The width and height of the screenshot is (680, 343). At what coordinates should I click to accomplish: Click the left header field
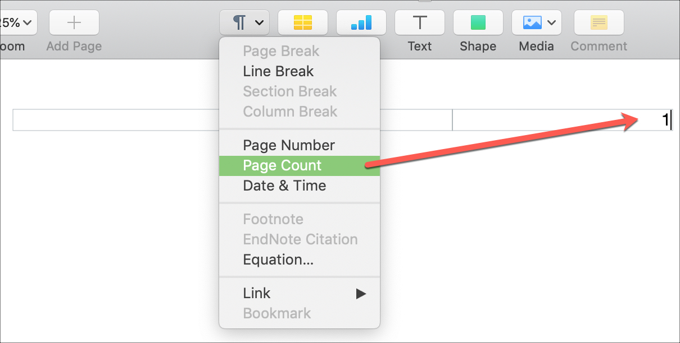click(116, 120)
